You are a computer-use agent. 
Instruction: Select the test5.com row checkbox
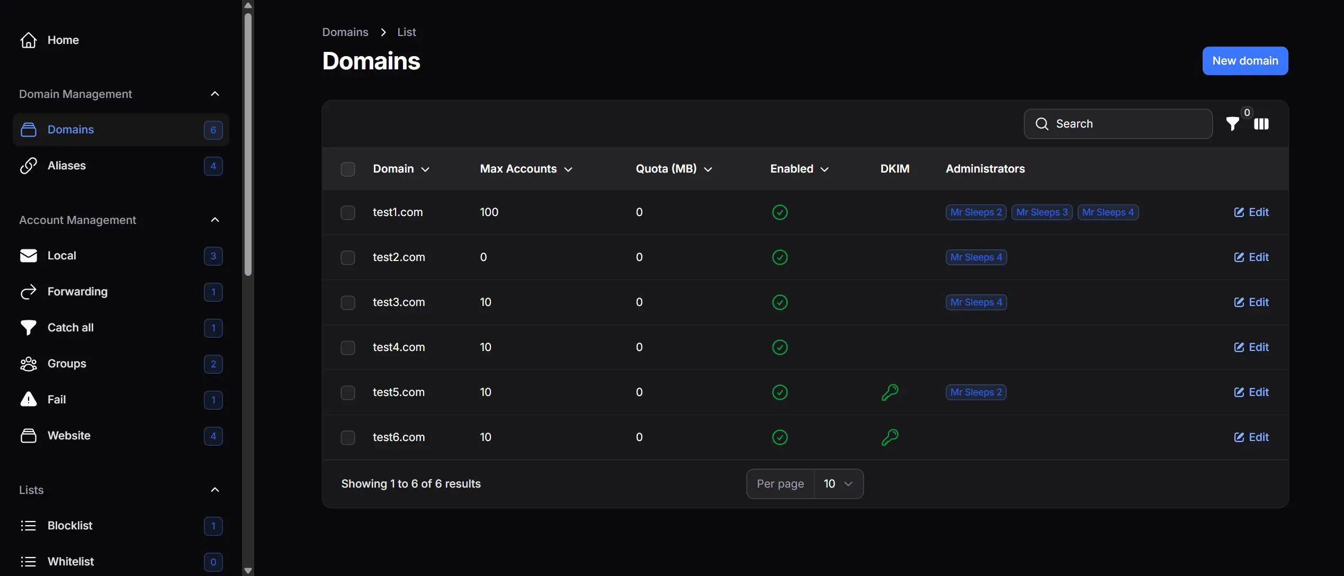(x=348, y=393)
